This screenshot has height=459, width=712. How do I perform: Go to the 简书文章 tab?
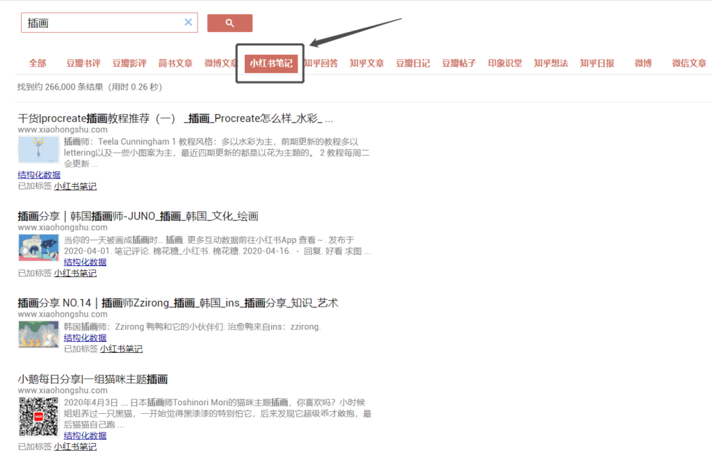click(x=175, y=63)
